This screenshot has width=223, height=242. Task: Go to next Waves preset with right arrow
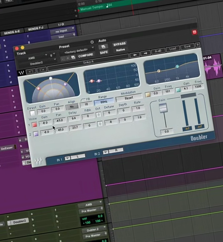click(145, 53)
